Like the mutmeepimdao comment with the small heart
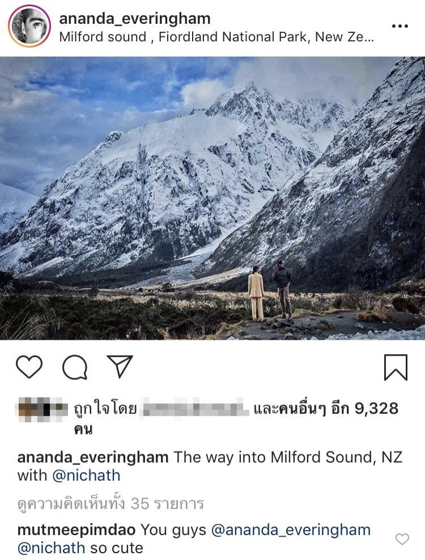The height and width of the screenshot is (560, 425). pyautogui.click(x=402, y=539)
